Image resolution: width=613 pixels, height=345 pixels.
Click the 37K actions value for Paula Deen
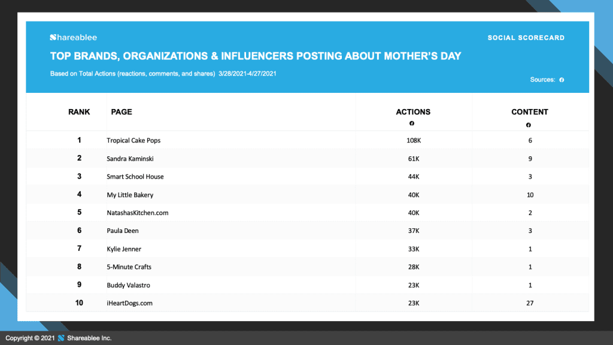coord(414,231)
